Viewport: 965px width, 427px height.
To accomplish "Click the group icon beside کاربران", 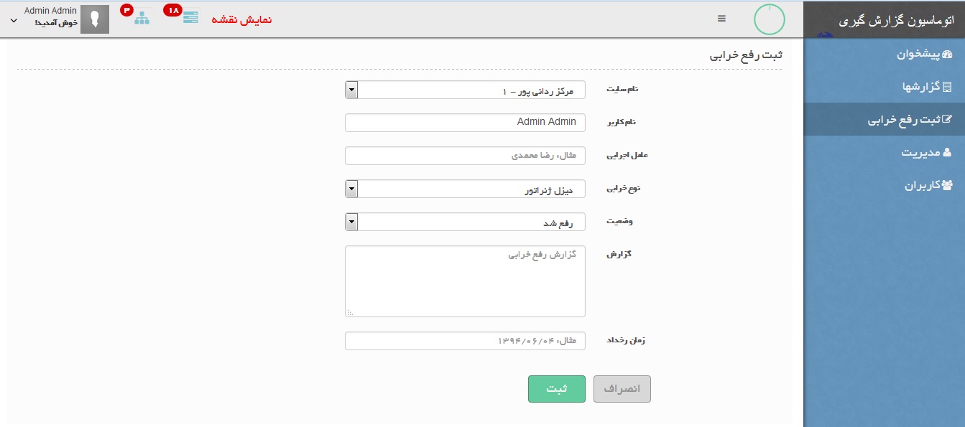I will pos(946,185).
